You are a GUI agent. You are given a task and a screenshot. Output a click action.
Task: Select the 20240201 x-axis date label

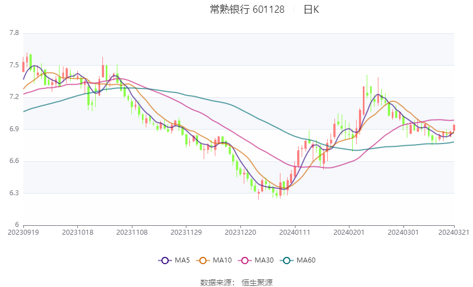(349, 232)
